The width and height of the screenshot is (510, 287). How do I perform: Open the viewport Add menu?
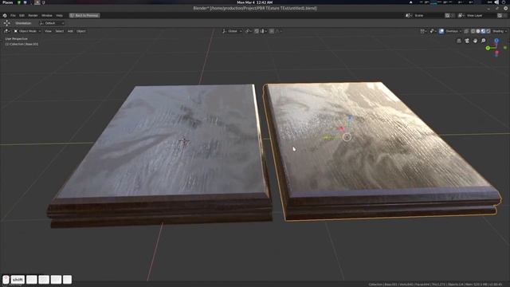[70, 31]
